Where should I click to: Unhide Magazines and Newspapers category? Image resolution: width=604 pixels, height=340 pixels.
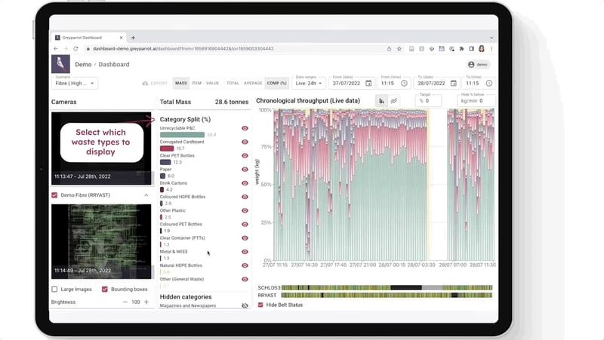[245, 306]
